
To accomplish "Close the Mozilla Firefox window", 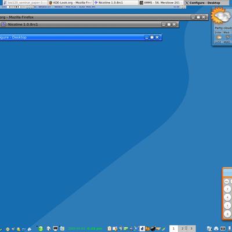I will [x=204, y=17].
